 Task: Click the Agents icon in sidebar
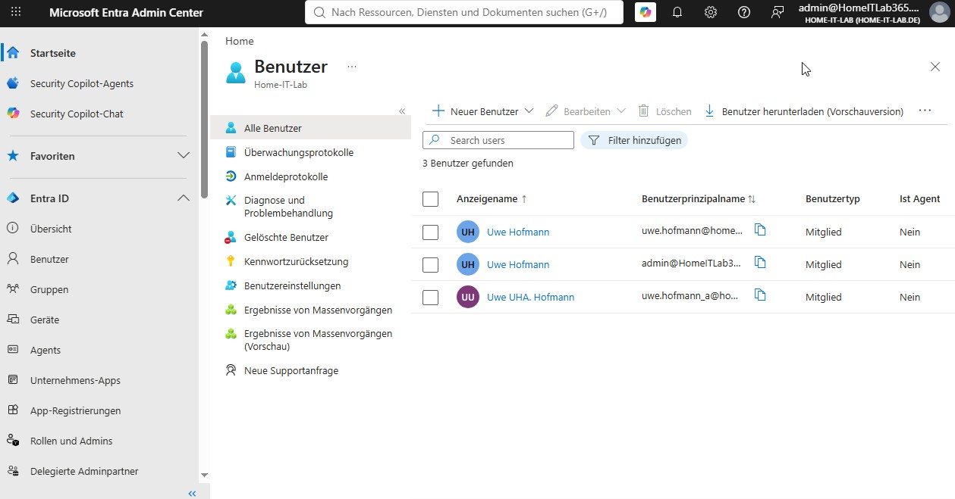pyautogui.click(x=13, y=350)
